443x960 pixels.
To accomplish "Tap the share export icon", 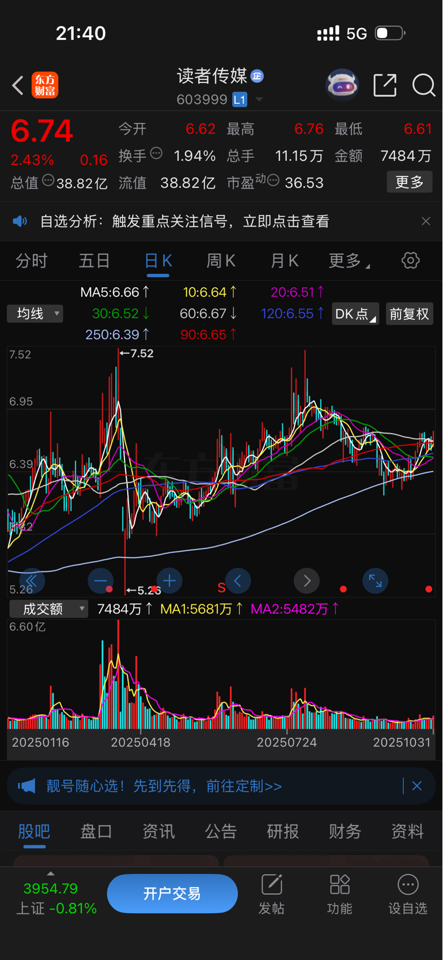I will pos(385,85).
